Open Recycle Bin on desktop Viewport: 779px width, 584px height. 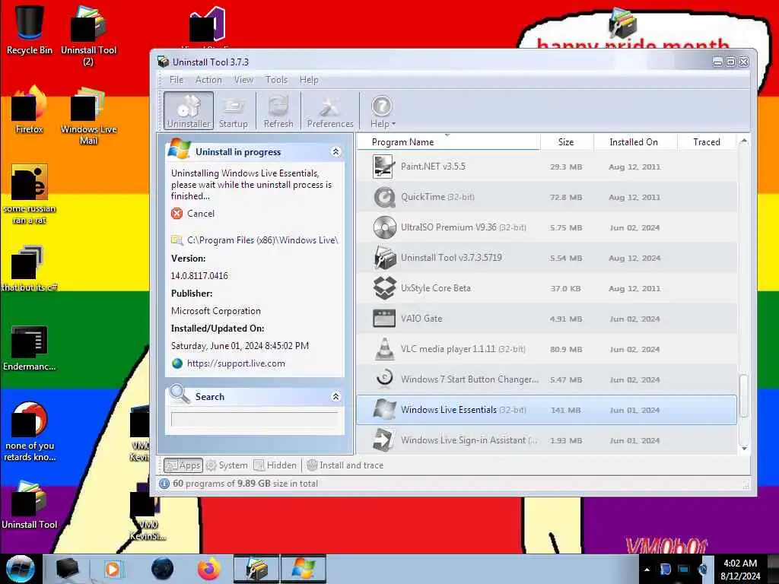point(30,30)
